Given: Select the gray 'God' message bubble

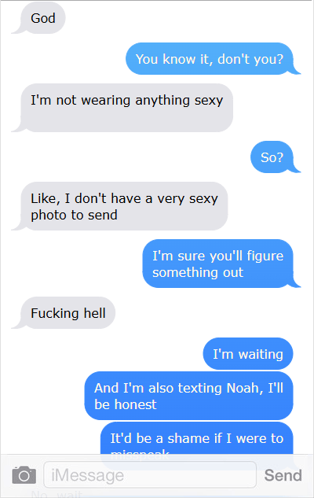Looking at the screenshot, I should [42, 18].
